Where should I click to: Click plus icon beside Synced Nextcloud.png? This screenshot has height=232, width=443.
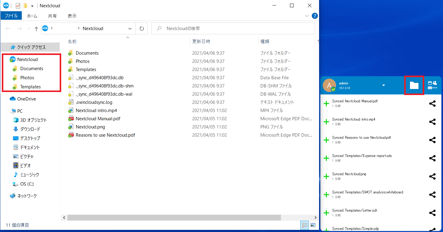(326, 176)
